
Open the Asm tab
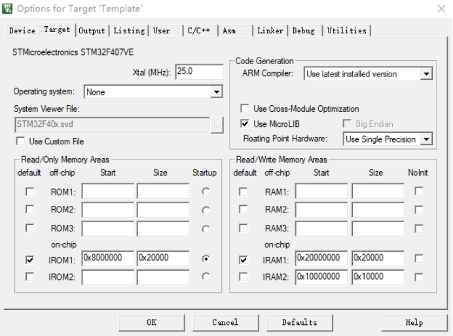point(235,31)
